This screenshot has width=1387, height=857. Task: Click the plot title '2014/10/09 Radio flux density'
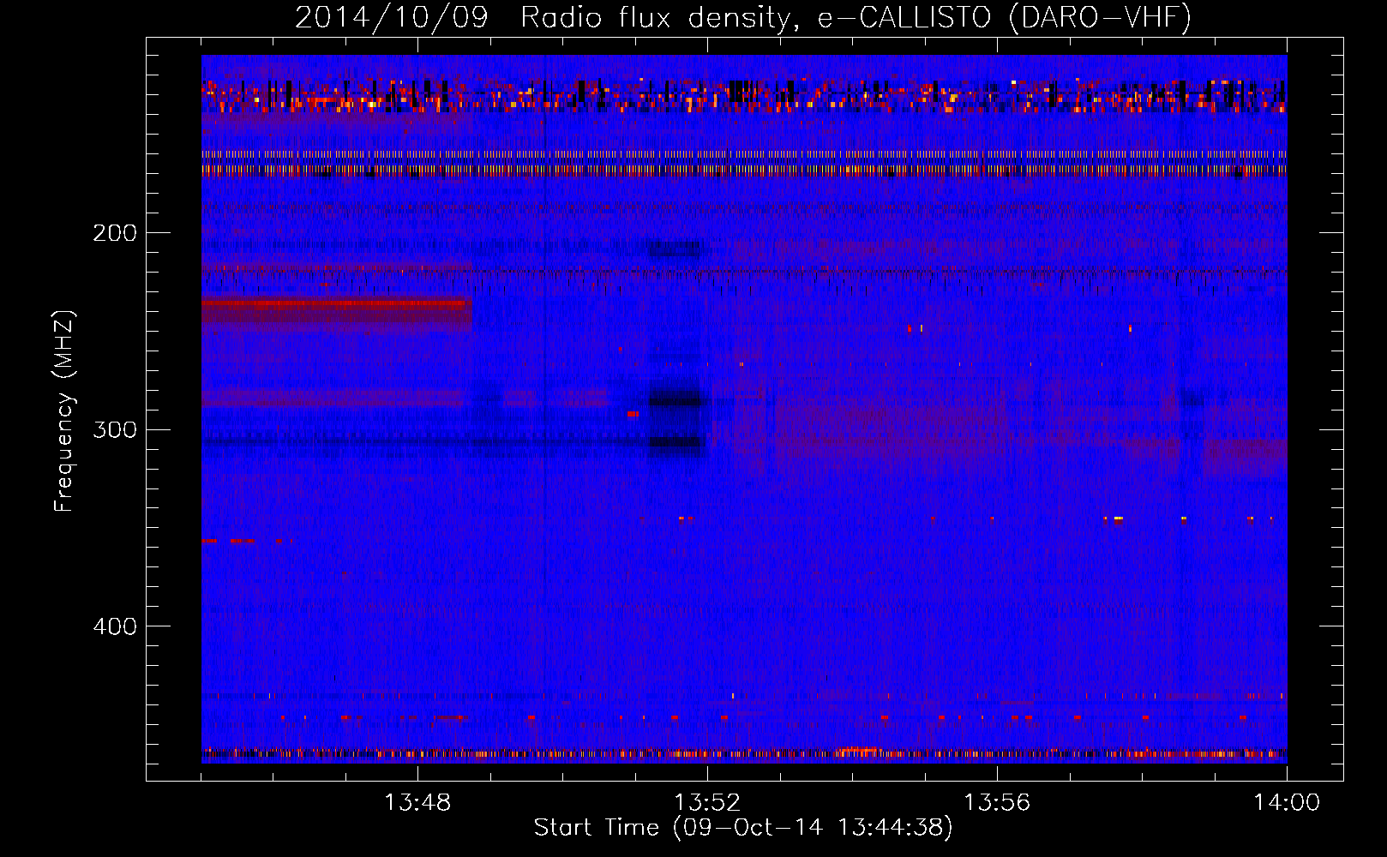coord(743,17)
